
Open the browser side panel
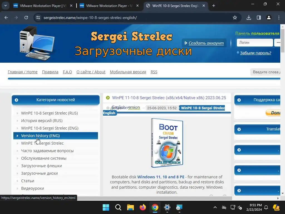(259, 18)
